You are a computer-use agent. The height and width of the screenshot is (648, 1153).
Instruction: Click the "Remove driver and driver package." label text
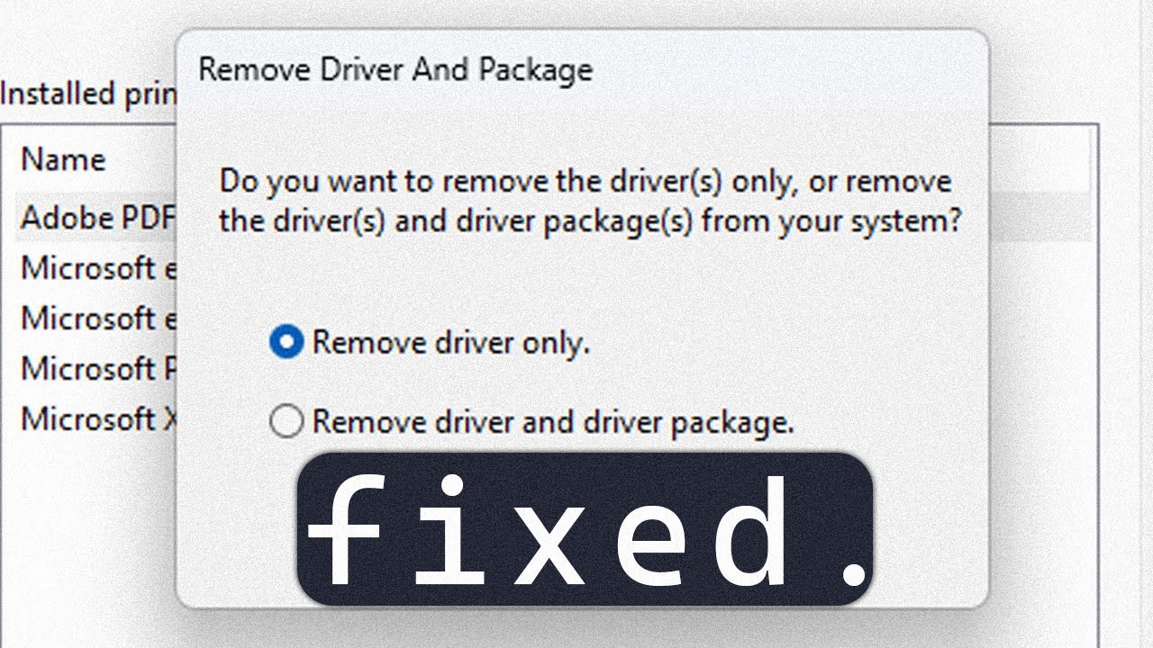coord(553,421)
